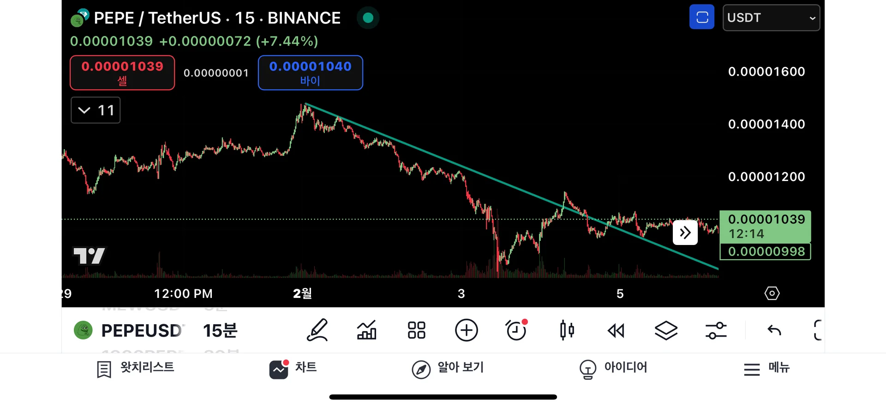Open the 15분 timeframe selector
886x408 pixels.
click(220, 331)
